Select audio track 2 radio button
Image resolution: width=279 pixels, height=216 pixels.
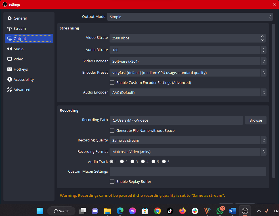[x=122, y=162]
